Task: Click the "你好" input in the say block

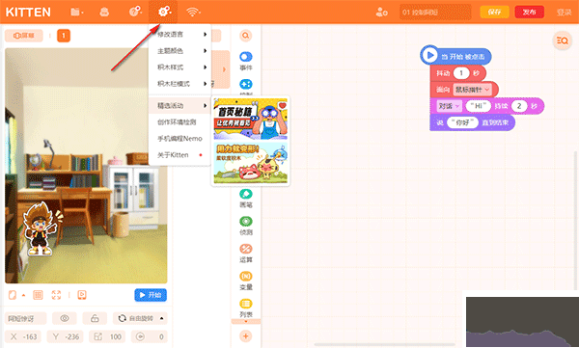Action: tap(462, 122)
